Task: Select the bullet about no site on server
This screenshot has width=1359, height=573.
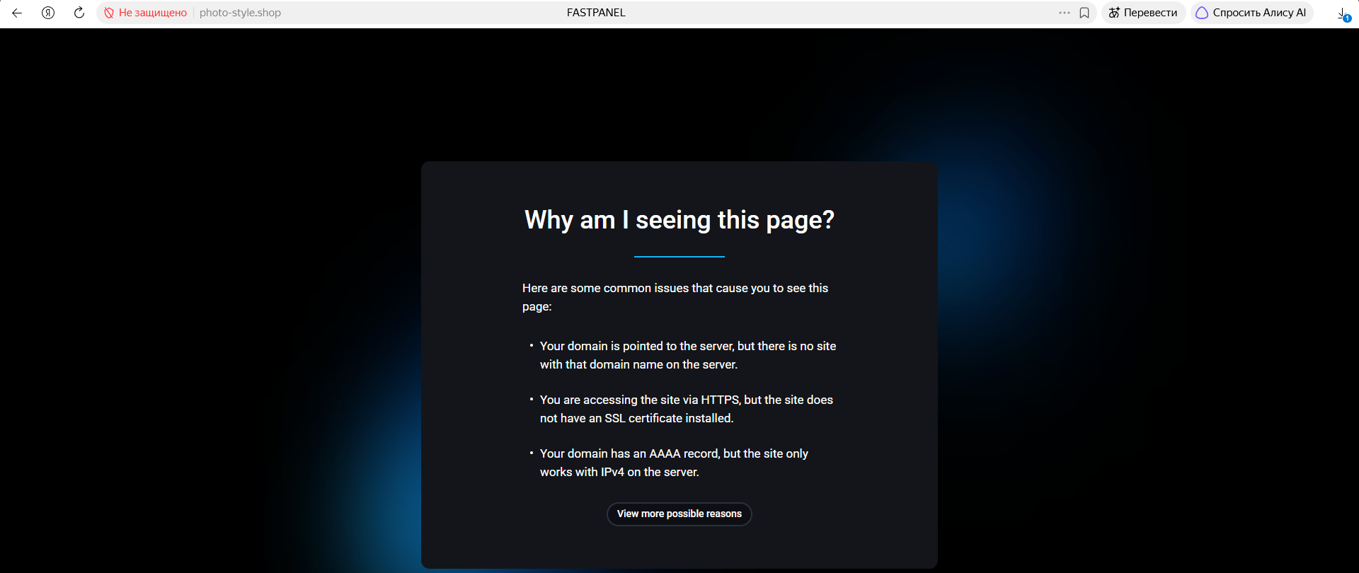Action: click(688, 355)
